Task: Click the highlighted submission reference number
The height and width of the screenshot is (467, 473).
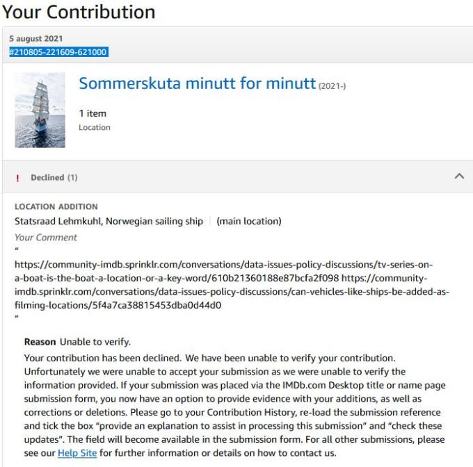Action: (x=58, y=52)
